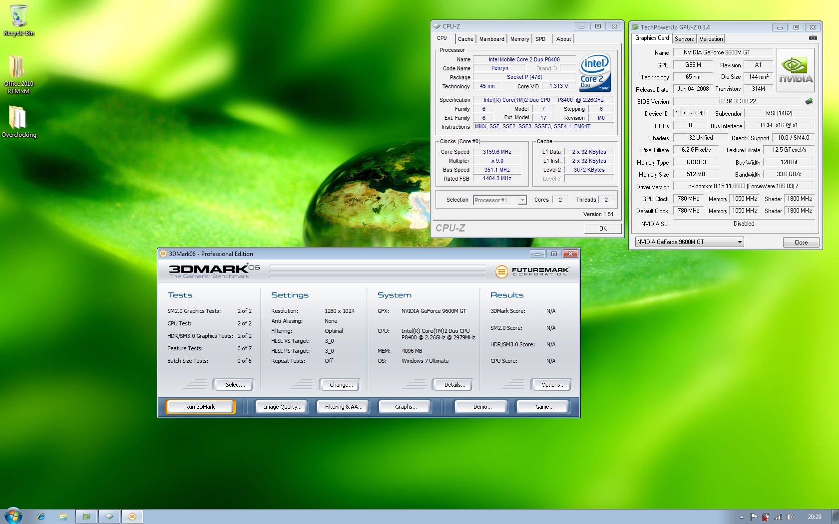Image resolution: width=839 pixels, height=524 pixels.
Task: Click the GPU-Z Name field NVIDIA GeForce 9600M GT
Action: pos(723,52)
